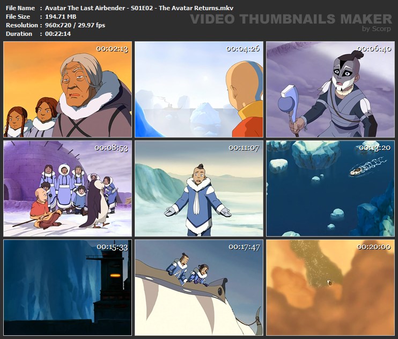The width and height of the screenshot is (398, 339).
Task: Open the thumbnail at 00:04:26
Action: [x=199, y=89]
